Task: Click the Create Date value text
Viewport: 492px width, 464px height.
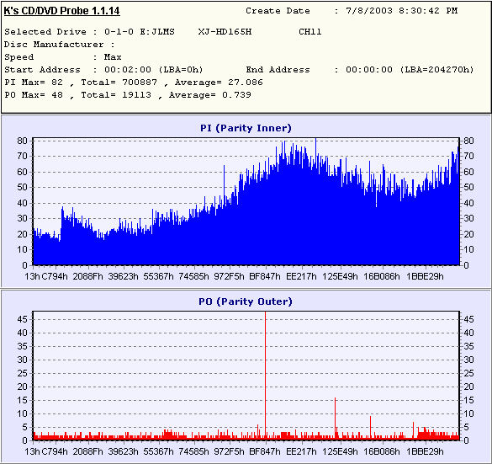Action: (402, 11)
